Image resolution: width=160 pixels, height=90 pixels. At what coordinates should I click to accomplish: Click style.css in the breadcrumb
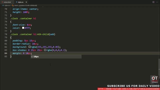click(x=7, y=5)
